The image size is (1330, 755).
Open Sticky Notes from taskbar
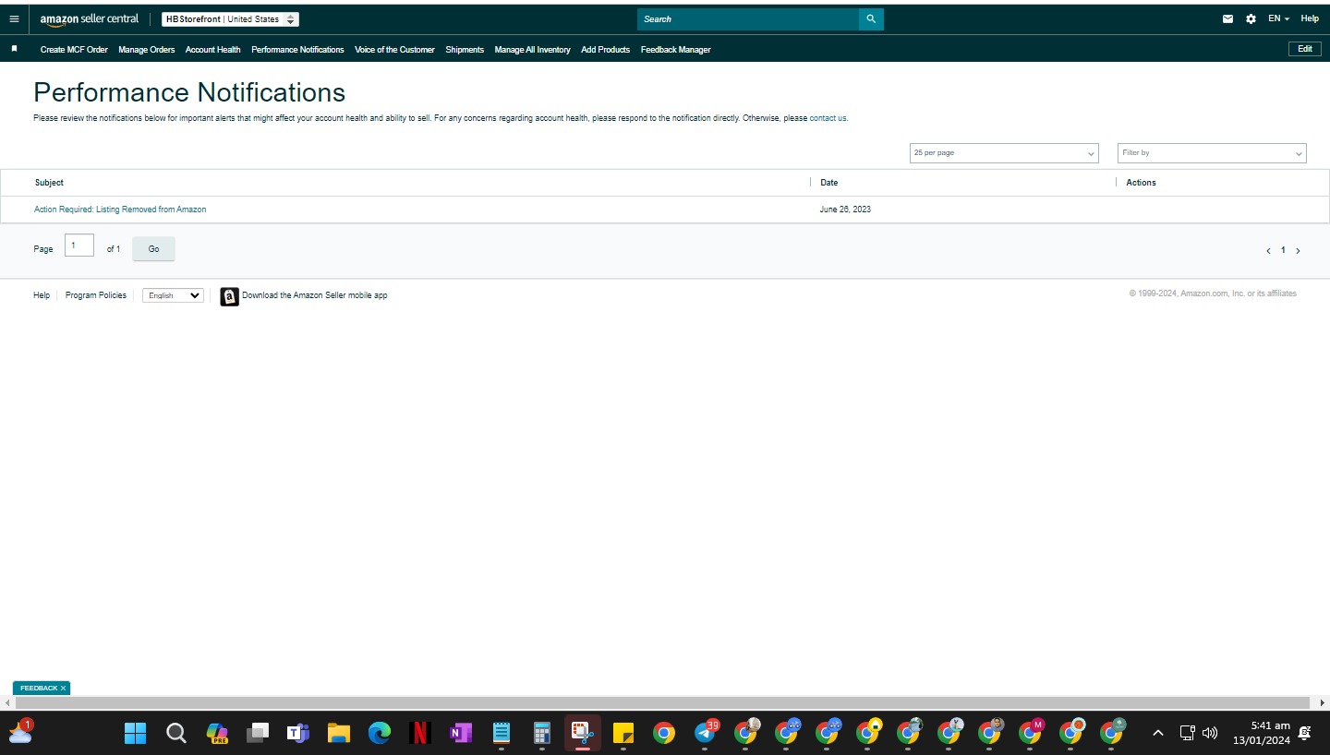click(623, 733)
